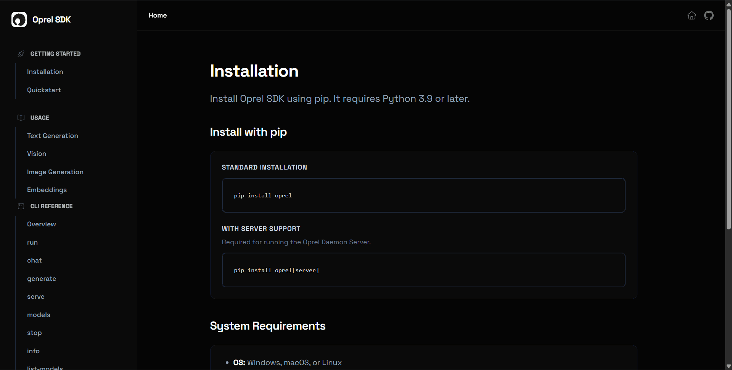Navigate to Text Generation docs
Image resolution: width=732 pixels, height=370 pixels.
click(x=52, y=136)
